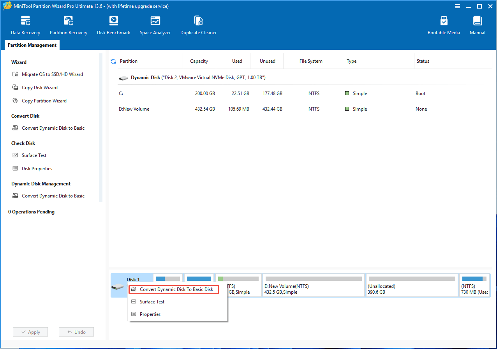Click the Simple type cell in D:New Volume row
This screenshot has height=349, width=497.
pos(356,109)
